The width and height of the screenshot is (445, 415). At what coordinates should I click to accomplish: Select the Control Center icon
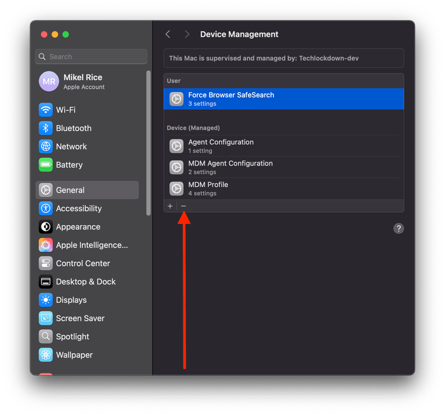[x=46, y=264]
